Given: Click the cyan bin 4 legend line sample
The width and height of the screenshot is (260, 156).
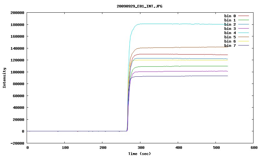Looking at the screenshot, I should (x=243, y=33).
